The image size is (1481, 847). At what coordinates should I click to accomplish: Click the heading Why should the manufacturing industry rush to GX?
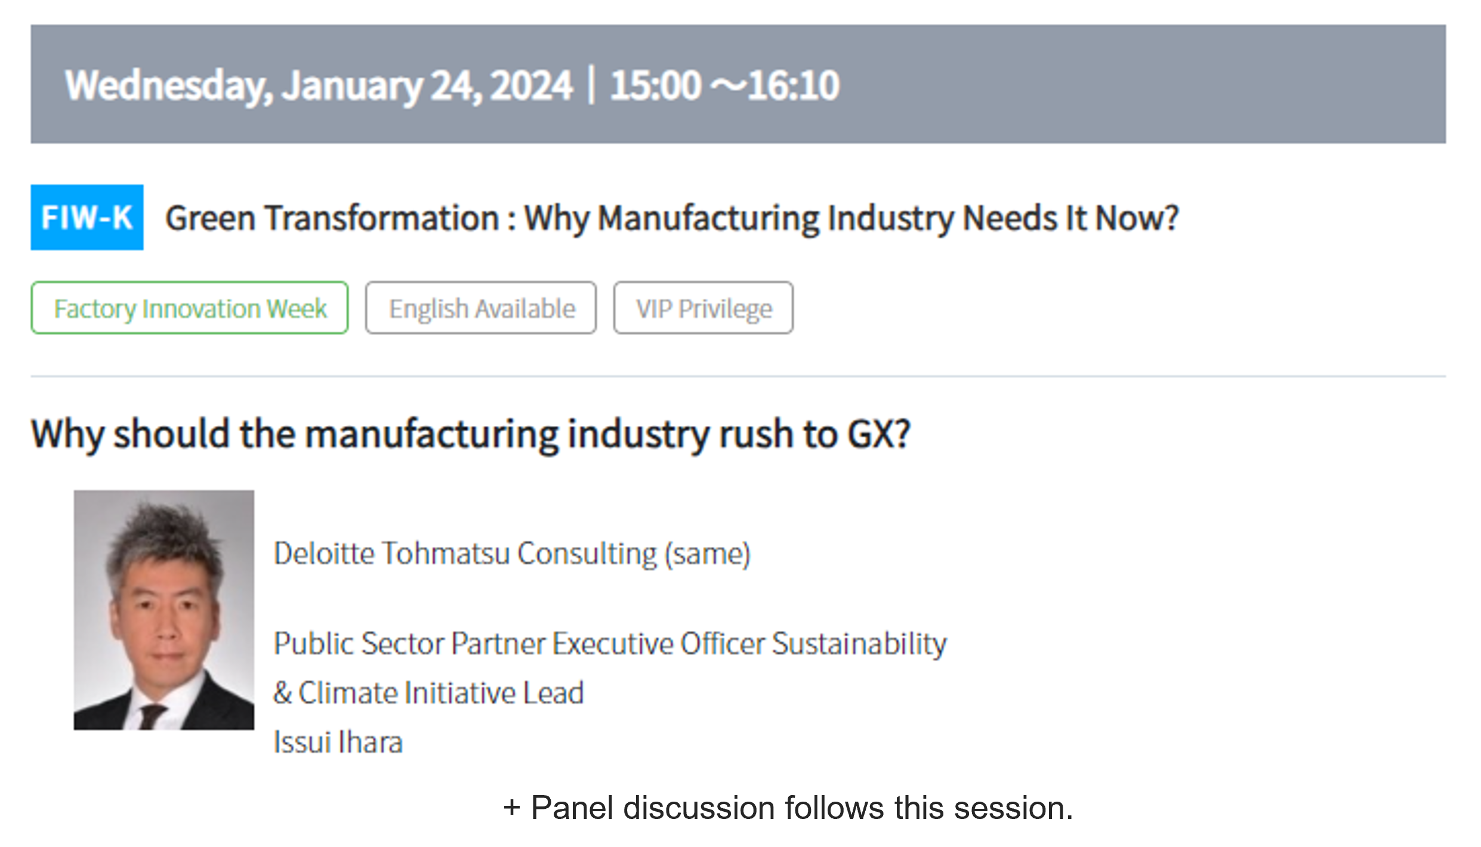pos(471,434)
